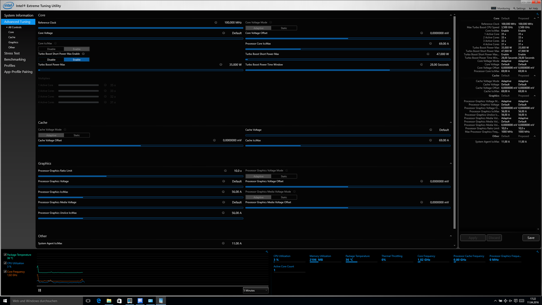This screenshot has height=305, width=542.
Task: Collapse the Graphics section with its arrow
Action: 451,164
